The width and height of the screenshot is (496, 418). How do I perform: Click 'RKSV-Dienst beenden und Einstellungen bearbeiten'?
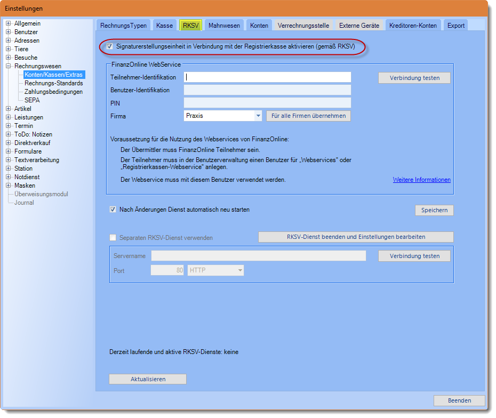click(x=356, y=237)
